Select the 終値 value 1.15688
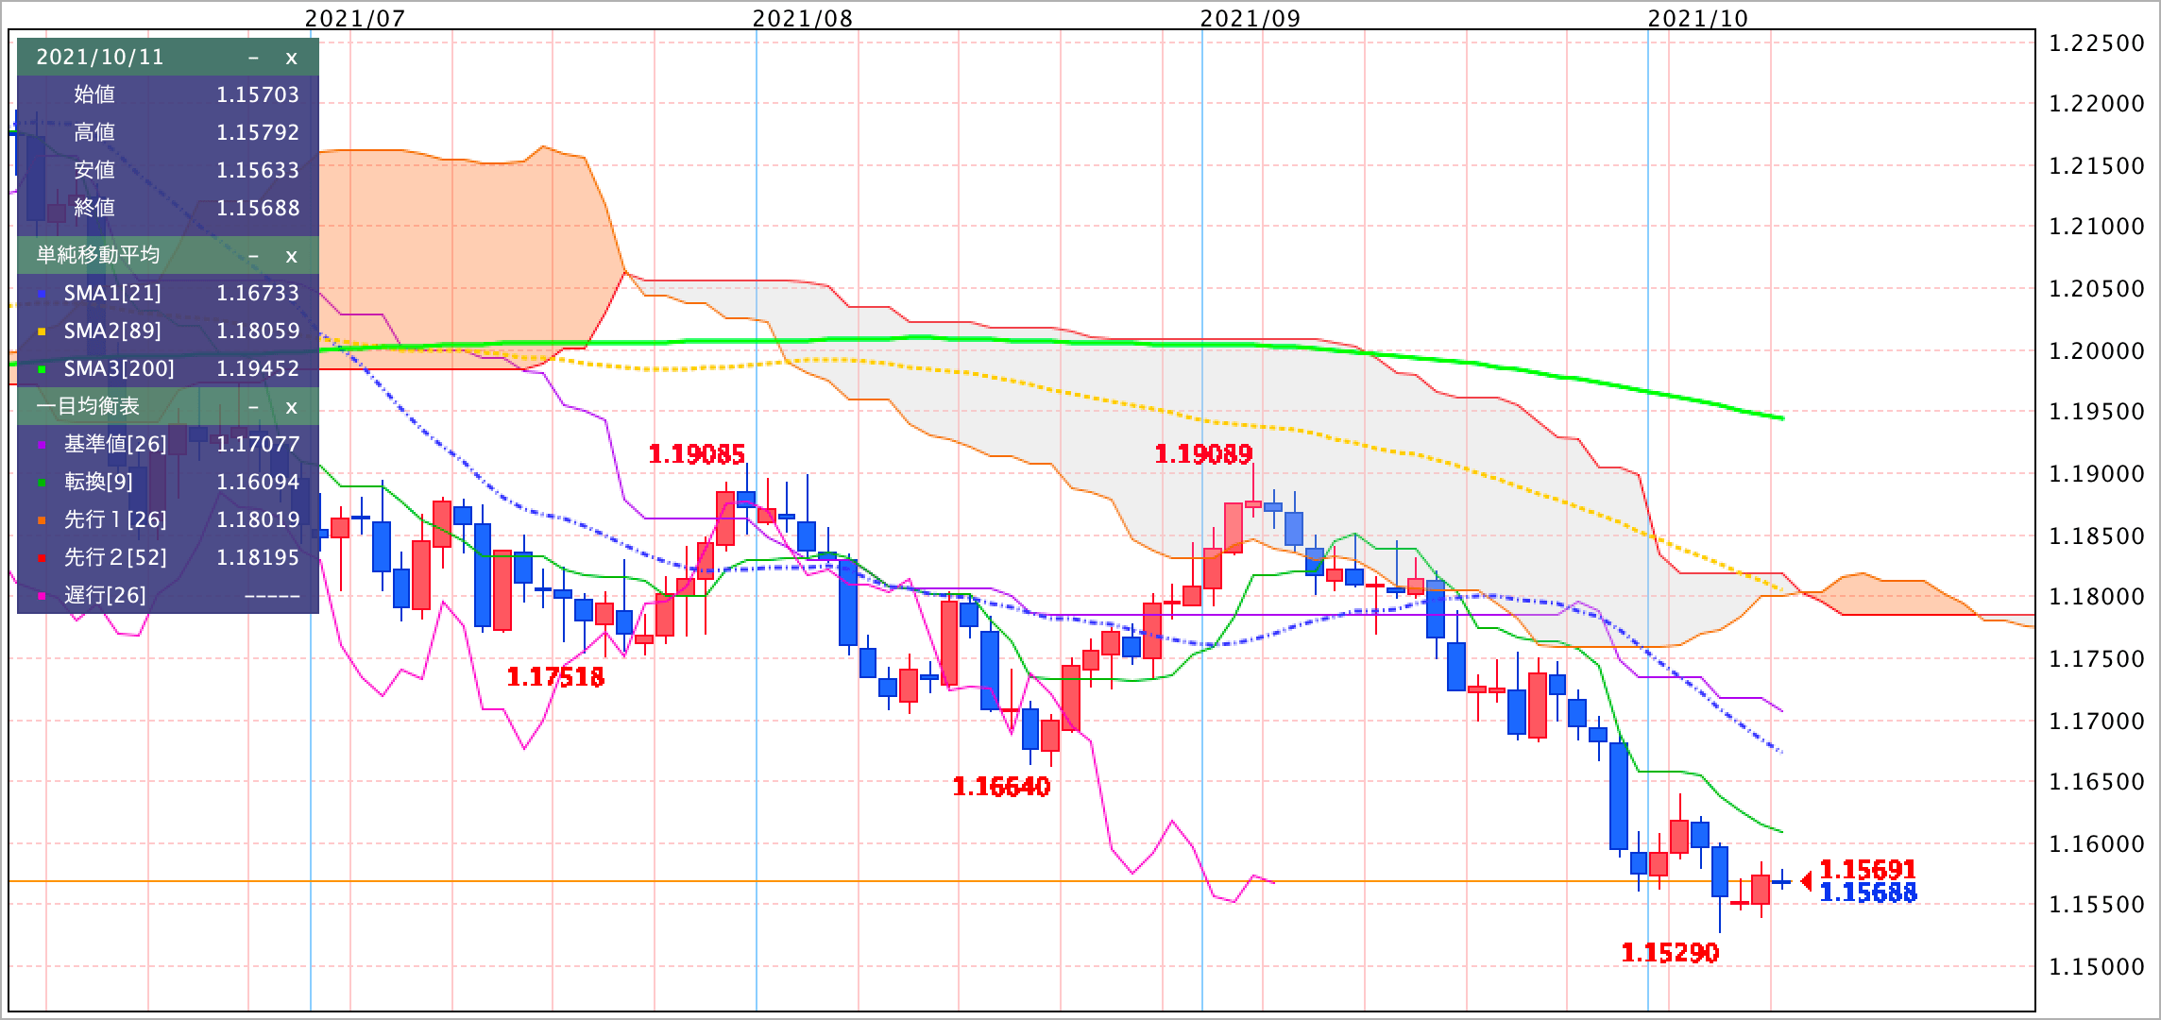This screenshot has height=1020, width=2161. [258, 208]
